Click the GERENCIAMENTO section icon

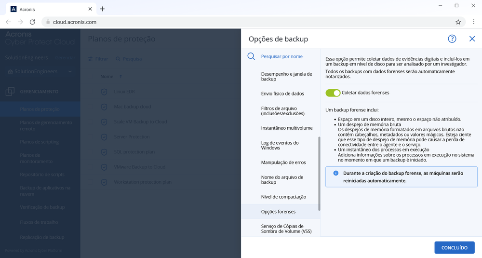point(10,91)
